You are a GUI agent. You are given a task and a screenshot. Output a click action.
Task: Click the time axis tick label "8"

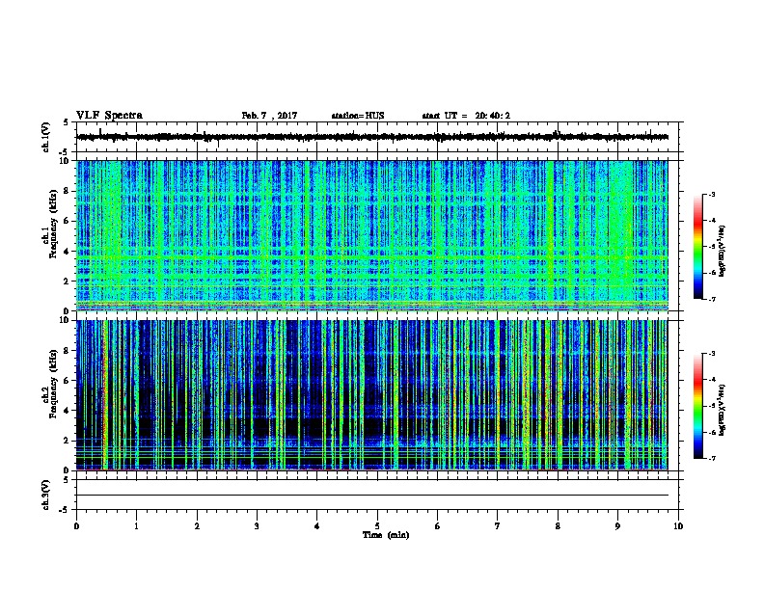[x=558, y=525]
